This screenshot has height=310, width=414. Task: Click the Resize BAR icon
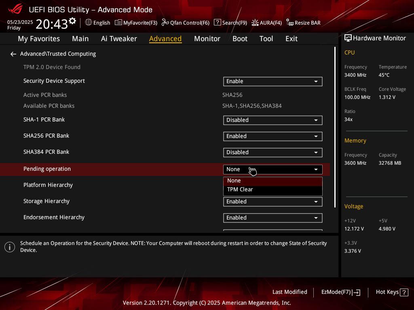[x=289, y=23]
